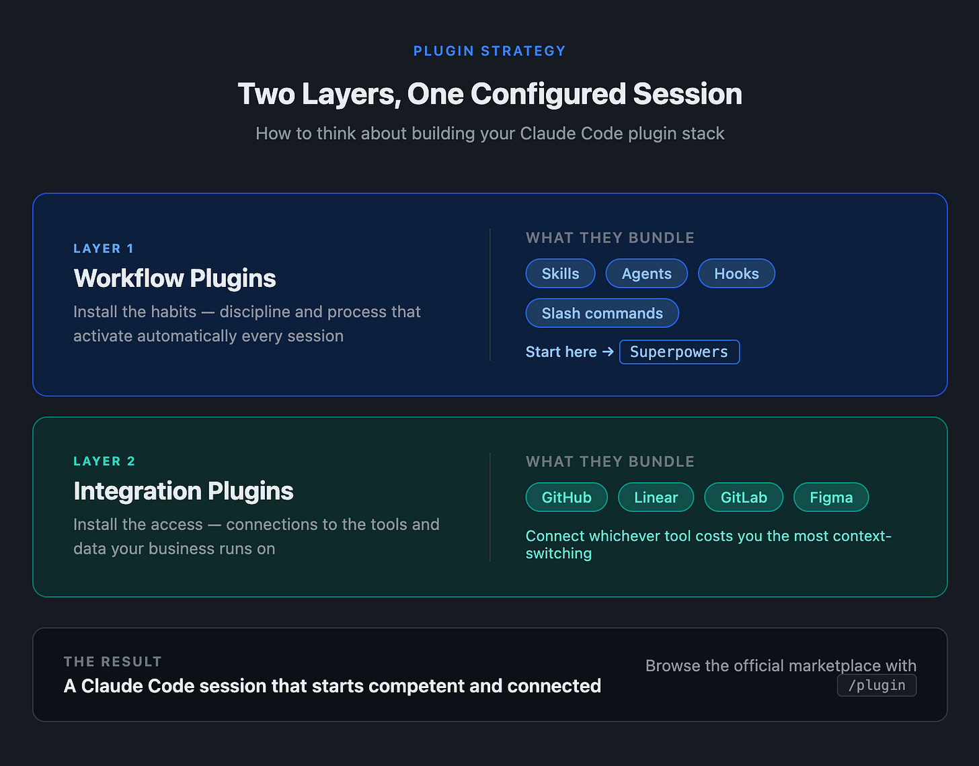This screenshot has width=979, height=766.
Task: Click the Workflow Plugins heading
Action: coord(175,278)
